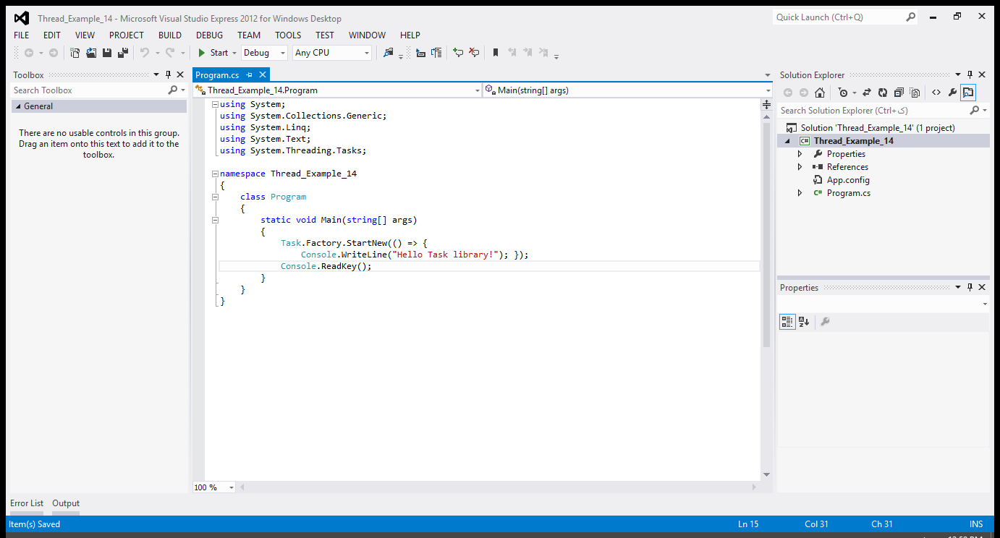Open the Toolbox window position dropdown arrow

point(157,74)
